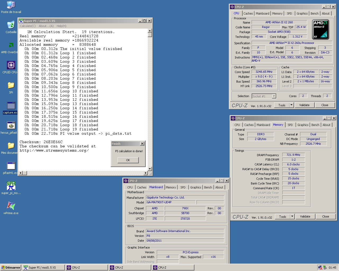Open CPU tab in Memory CPU-Z window
339x271 pixels.
click(x=237, y=125)
